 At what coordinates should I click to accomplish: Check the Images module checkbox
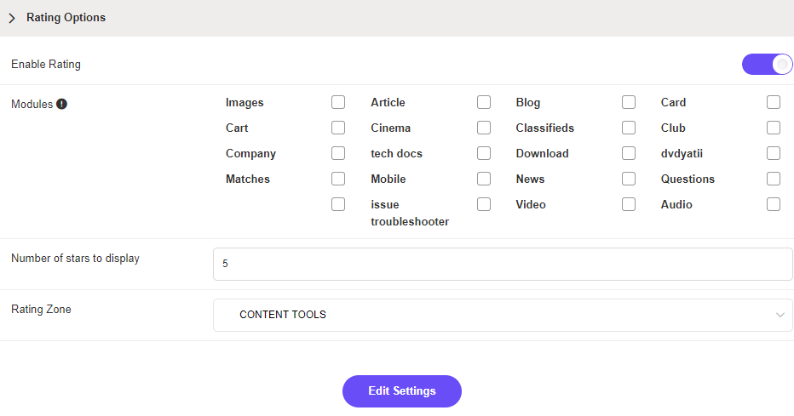coord(338,102)
